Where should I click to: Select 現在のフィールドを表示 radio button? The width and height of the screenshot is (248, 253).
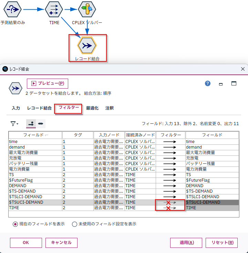pos(15,224)
